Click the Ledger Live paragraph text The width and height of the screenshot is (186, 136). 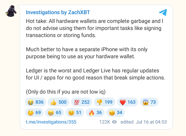tap(96, 74)
